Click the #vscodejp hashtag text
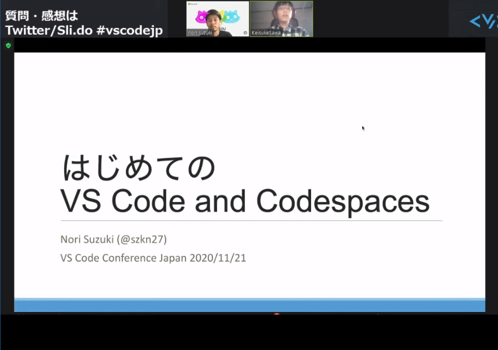498x350 pixels. click(x=129, y=30)
